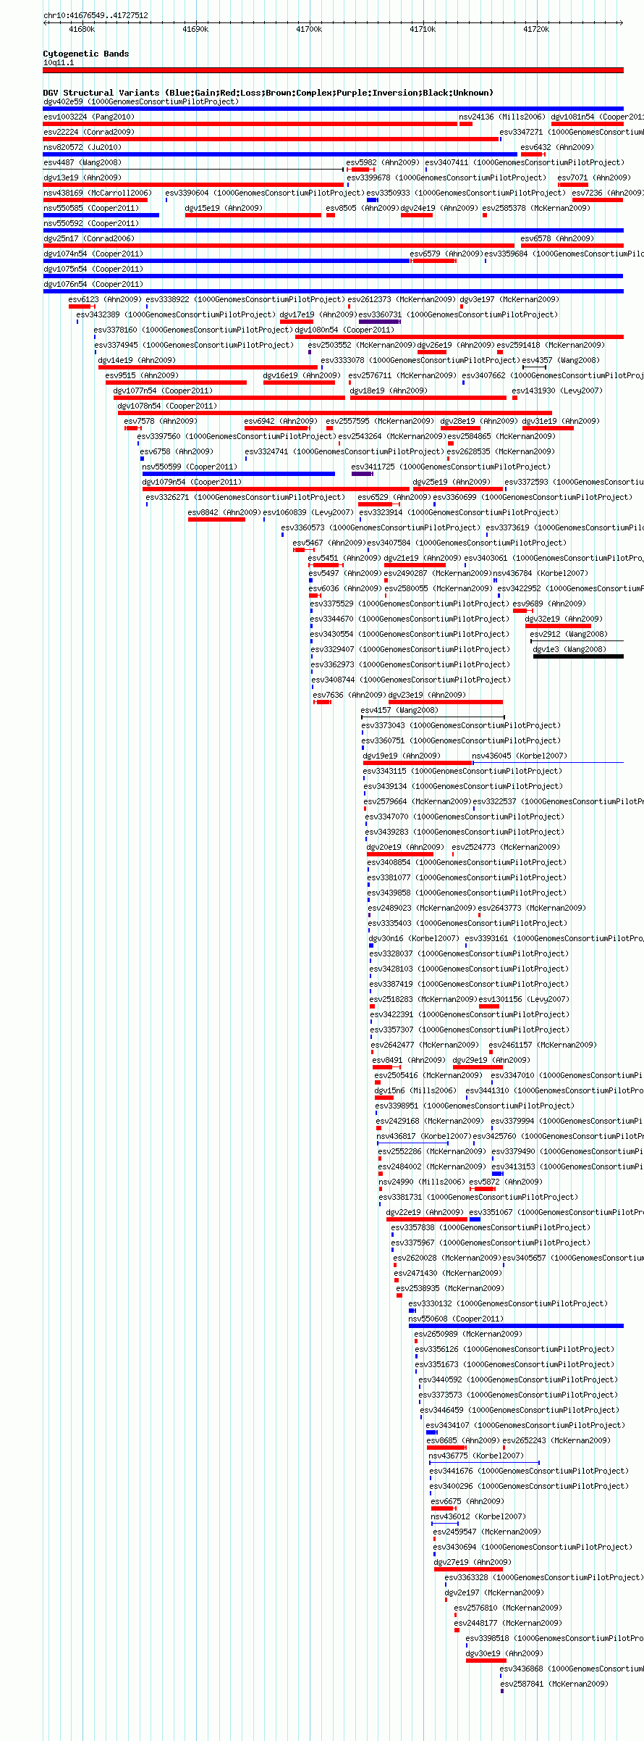Select the 10q11.1 band label
The height and width of the screenshot is (1741, 644).
pyautogui.click(x=59, y=62)
